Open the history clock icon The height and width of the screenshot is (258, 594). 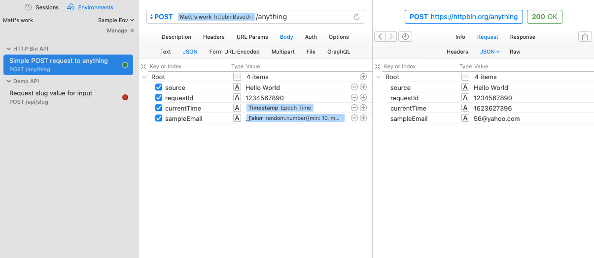click(x=405, y=37)
